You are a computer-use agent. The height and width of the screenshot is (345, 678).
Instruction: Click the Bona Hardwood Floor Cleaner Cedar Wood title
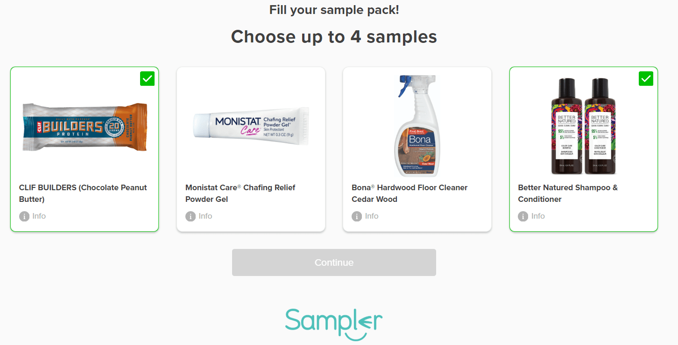coord(410,193)
